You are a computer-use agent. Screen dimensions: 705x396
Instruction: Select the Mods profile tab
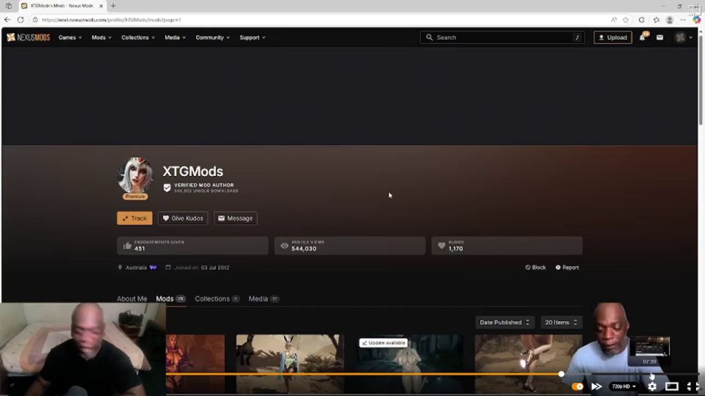(x=170, y=298)
